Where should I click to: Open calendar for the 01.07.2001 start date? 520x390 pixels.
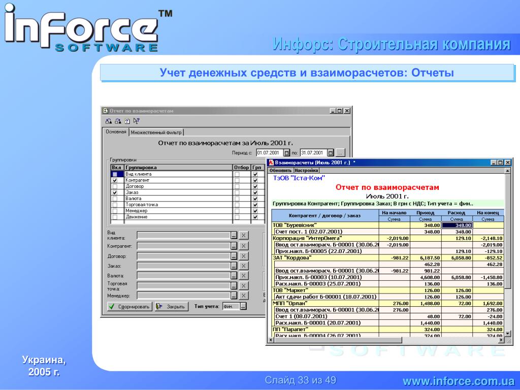tap(287, 153)
